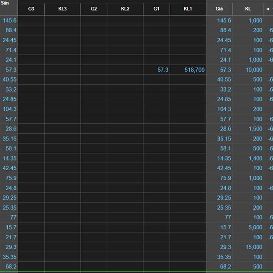Select KL 1,000 in the 75.9 row
273x273 pixels.
[x=255, y=178]
